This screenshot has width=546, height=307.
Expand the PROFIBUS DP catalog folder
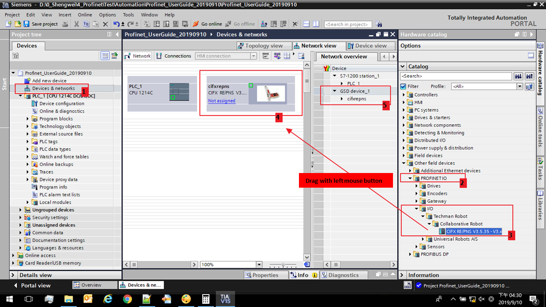410,254
